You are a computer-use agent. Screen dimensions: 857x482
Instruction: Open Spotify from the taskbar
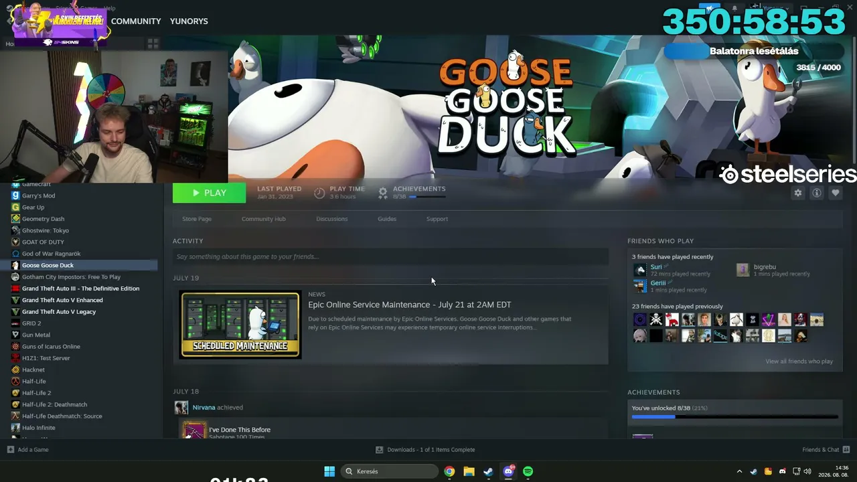(528, 471)
